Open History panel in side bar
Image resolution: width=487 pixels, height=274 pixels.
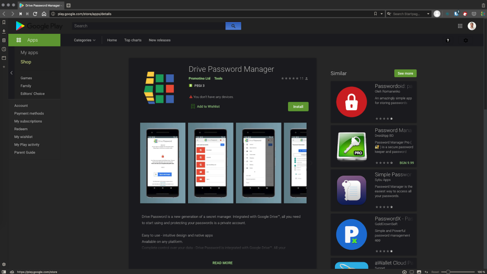pos(4,49)
